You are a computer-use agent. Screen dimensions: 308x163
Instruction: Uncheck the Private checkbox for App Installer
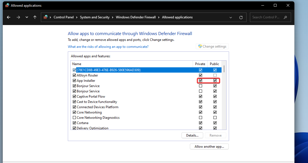click(x=200, y=80)
